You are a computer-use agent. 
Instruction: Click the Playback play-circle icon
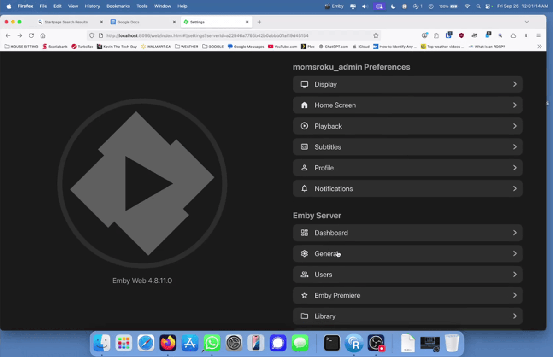click(x=304, y=126)
